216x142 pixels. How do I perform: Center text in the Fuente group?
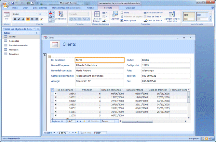coord(32,19)
